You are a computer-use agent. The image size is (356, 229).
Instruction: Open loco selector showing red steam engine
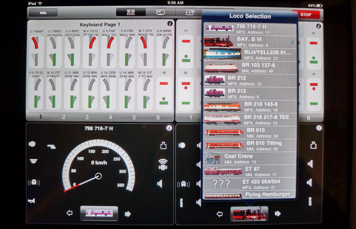click(249, 213)
